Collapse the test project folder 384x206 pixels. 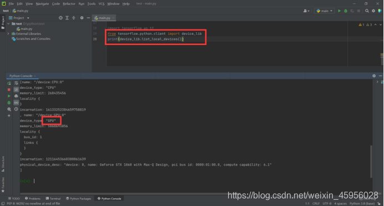pyautogui.click(x=8, y=24)
